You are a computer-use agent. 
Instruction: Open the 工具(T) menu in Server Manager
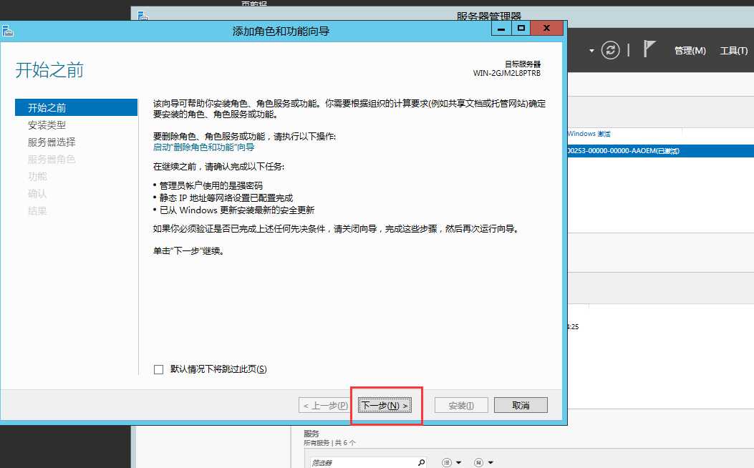(733, 51)
